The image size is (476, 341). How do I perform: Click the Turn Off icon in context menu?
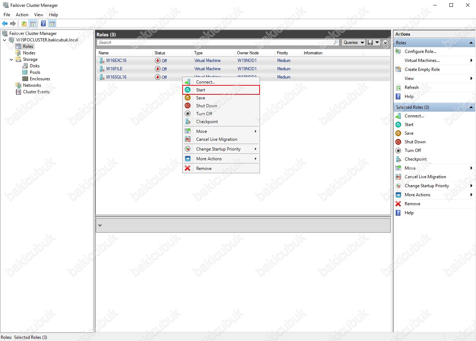[188, 114]
